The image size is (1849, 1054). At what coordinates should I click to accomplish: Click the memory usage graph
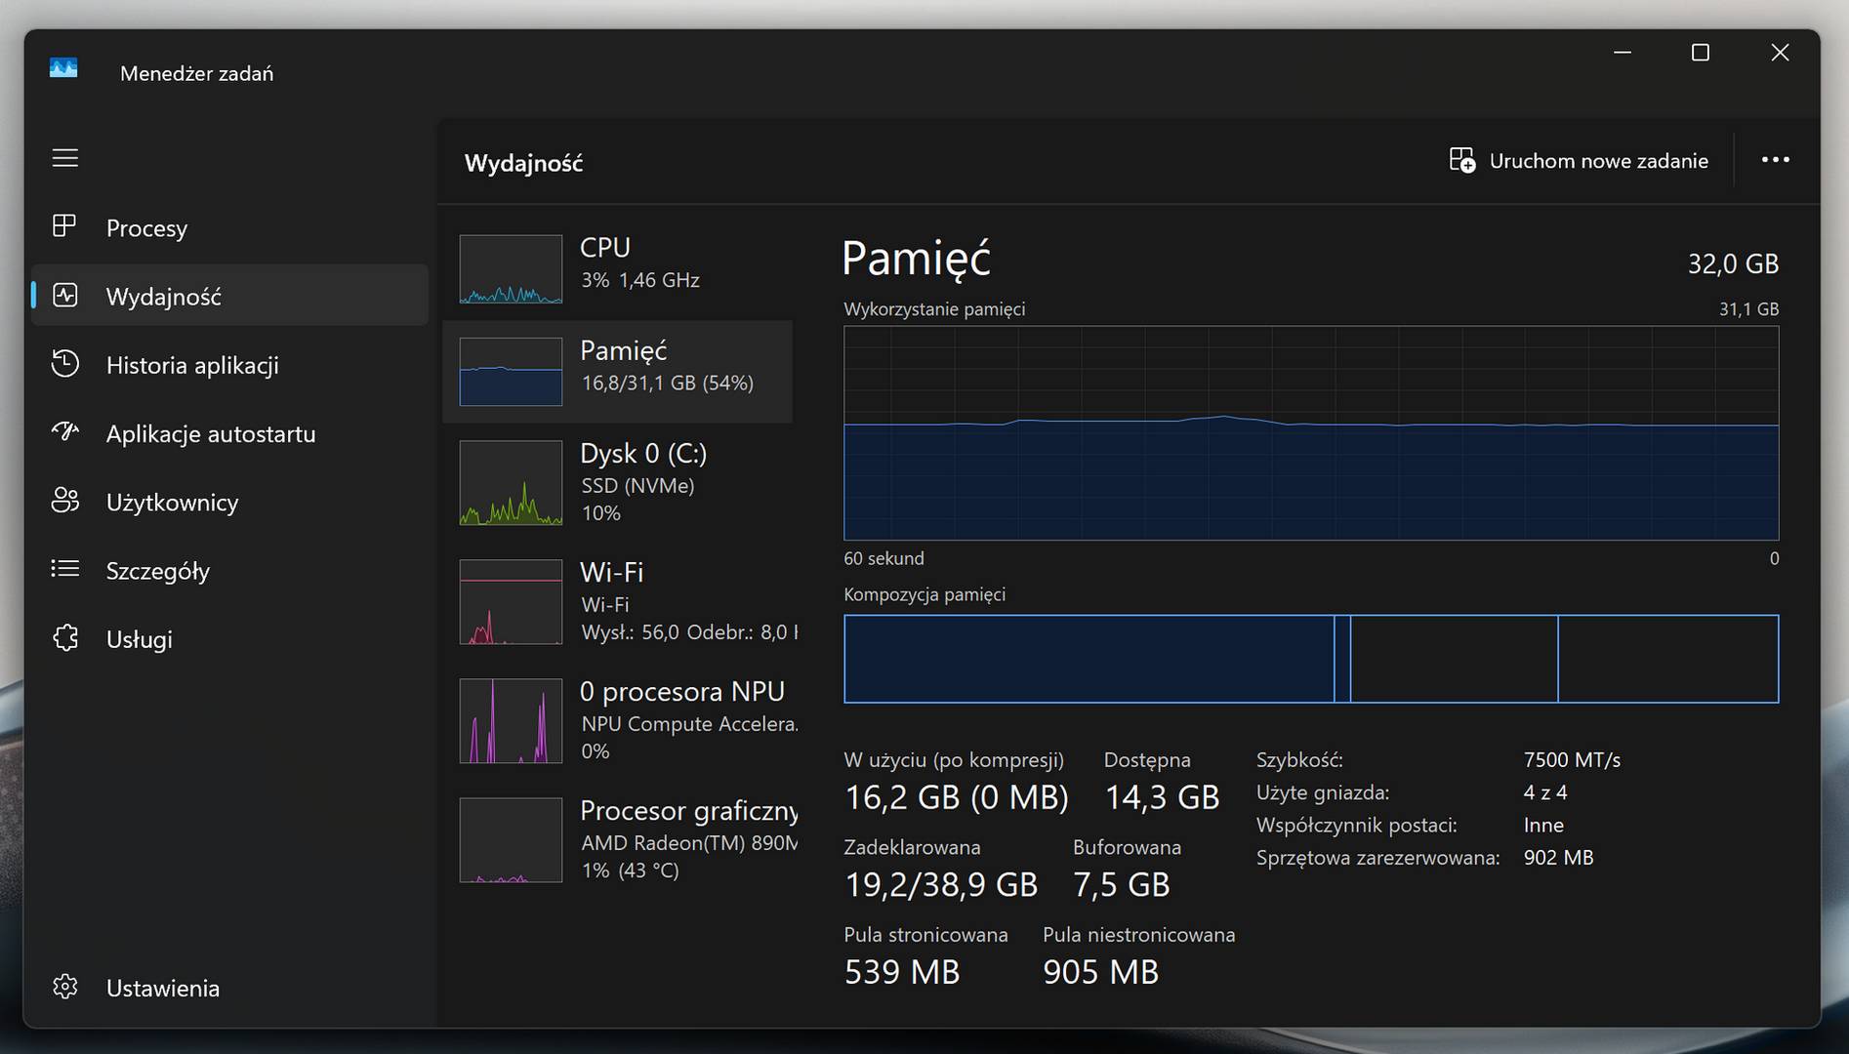pyautogui.click(x=1310, y=433)
